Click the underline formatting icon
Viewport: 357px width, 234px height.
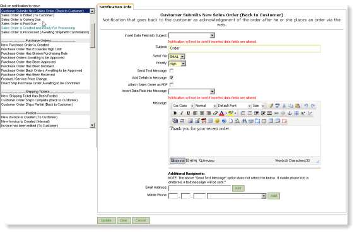pos(188,113)
